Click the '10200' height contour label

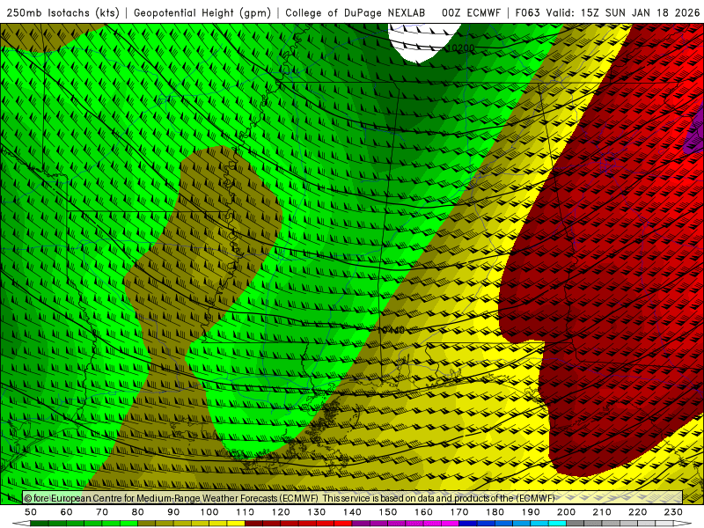click(x=460, y=48)
